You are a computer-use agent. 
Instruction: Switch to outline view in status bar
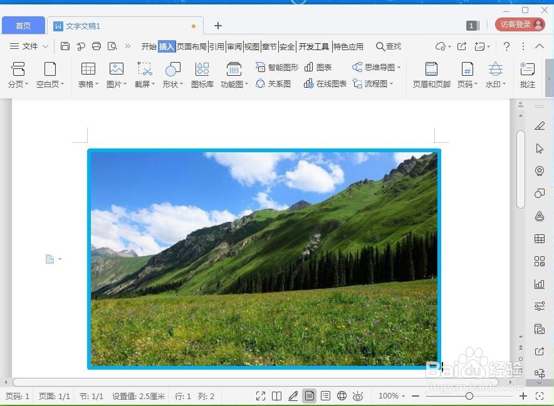click(x=325, y=396)
